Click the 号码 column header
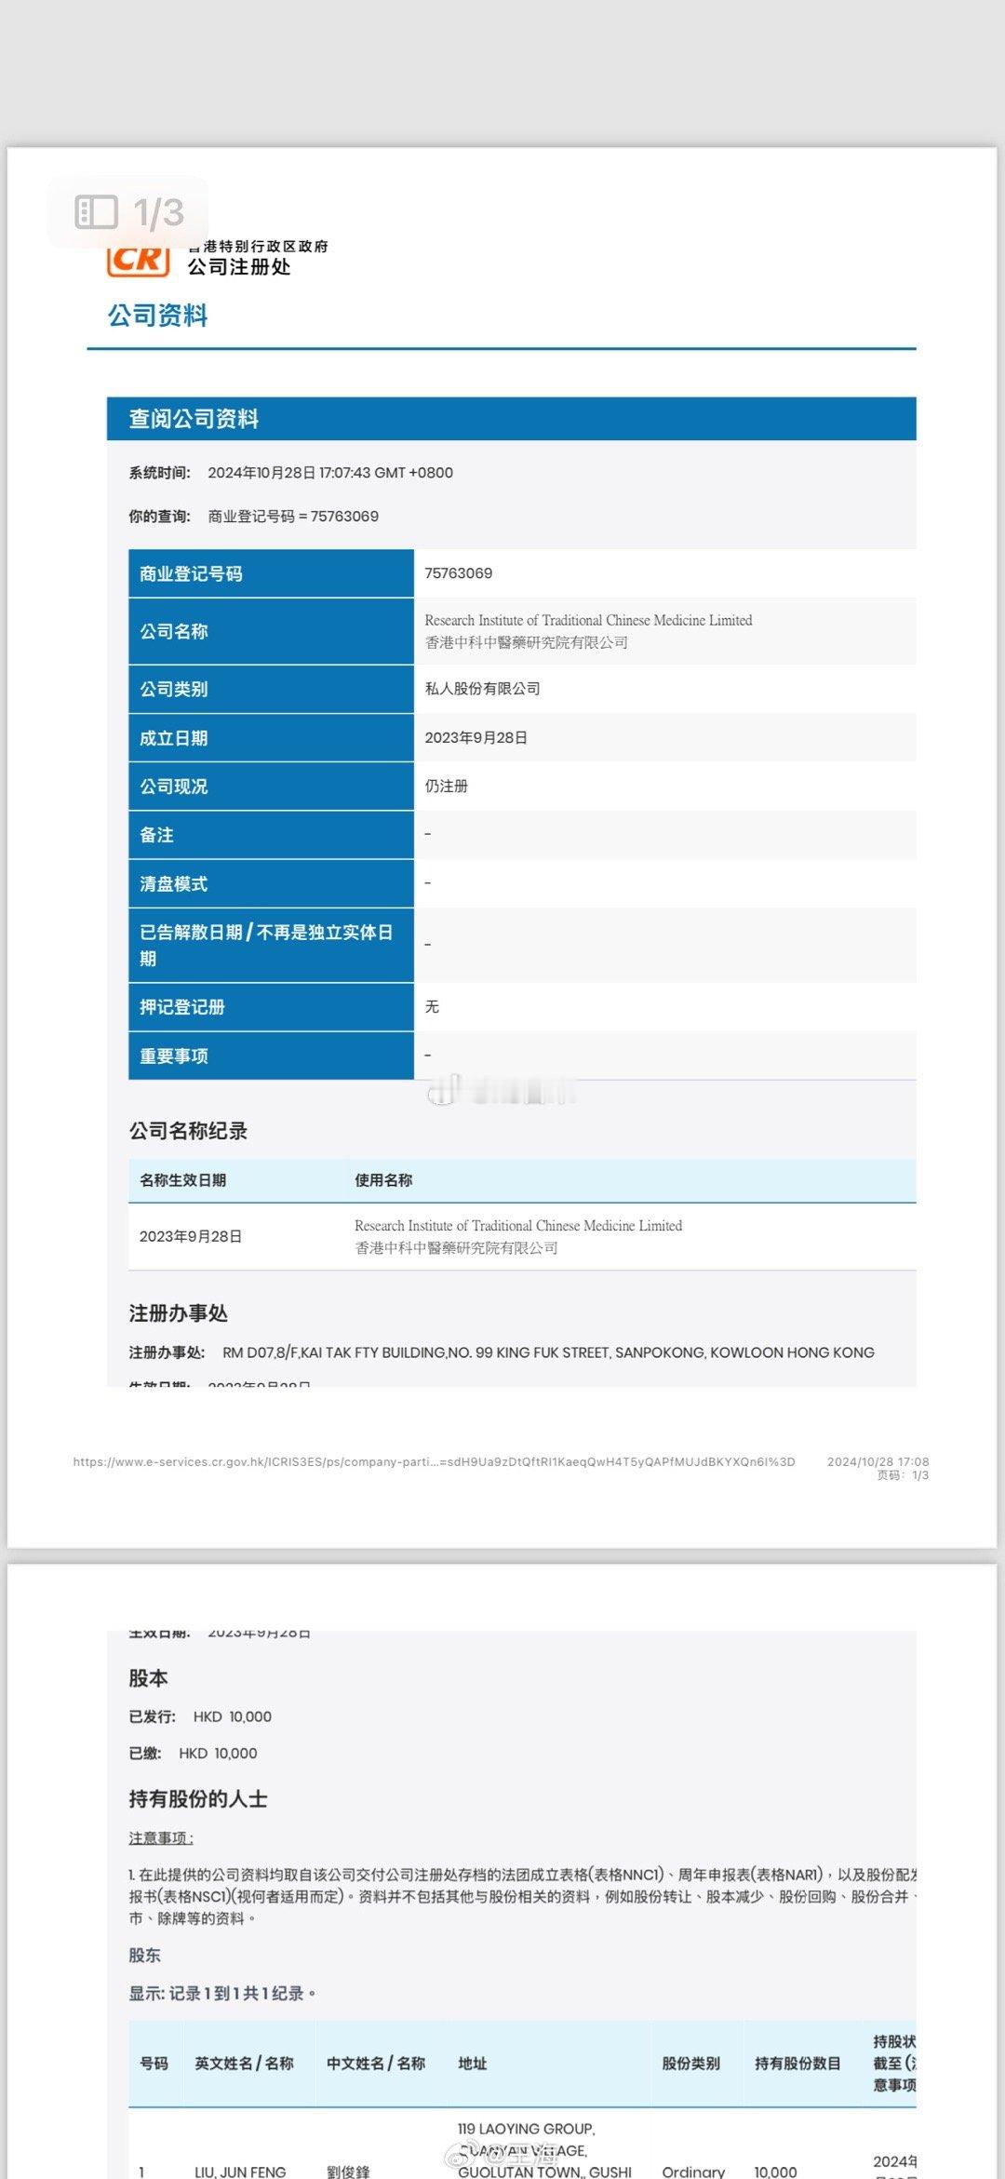The width and height of the screenshot is (1005, 2179). [154, 2064]
